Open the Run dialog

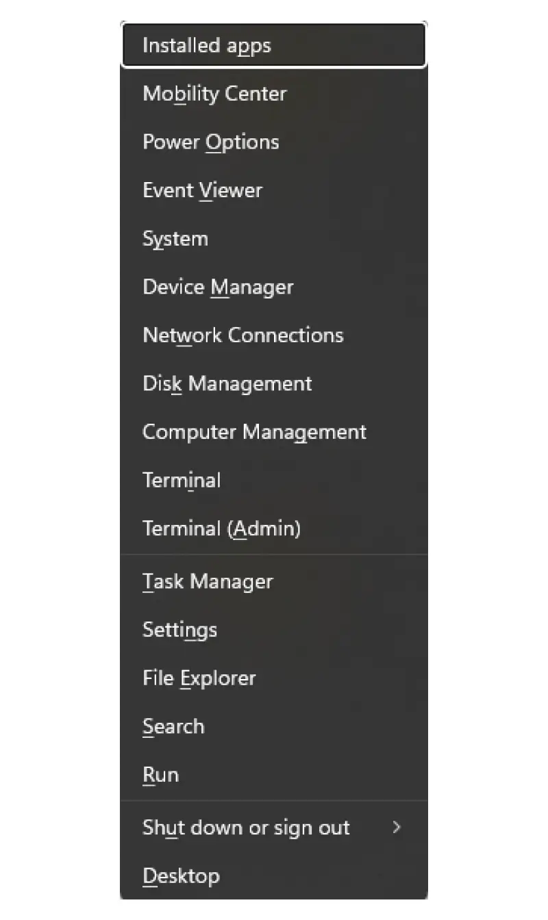click(160, 774)
